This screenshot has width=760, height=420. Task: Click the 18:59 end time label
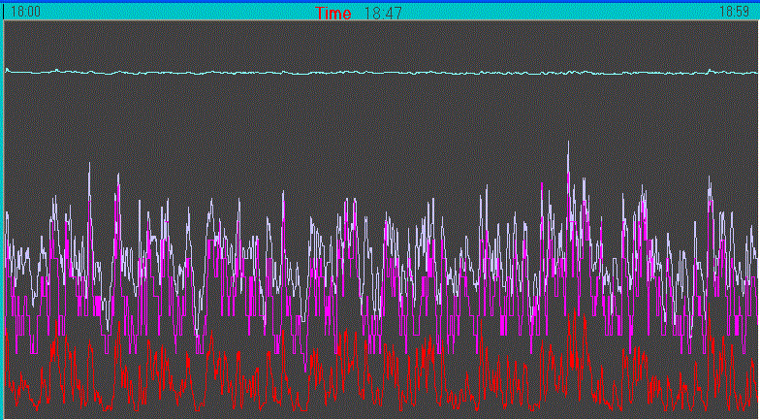(x=734, y=12)
